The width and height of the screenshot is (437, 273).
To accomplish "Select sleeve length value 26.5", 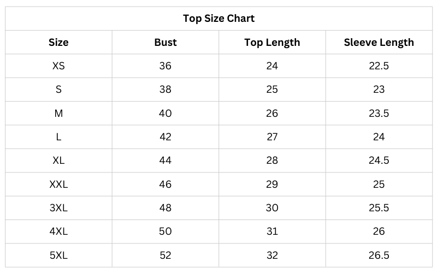I will (x=379, y=255).
